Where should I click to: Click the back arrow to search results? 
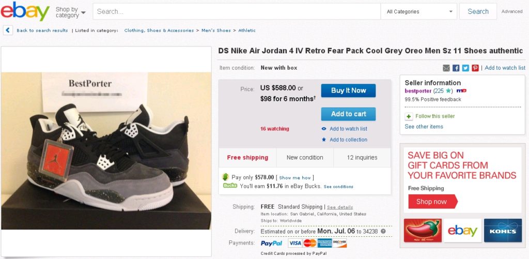click(8, 31)
